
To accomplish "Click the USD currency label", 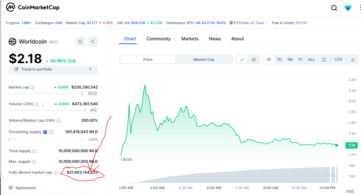I will [x=350, y=191].
